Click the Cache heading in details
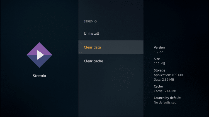The image size is (209, 117). pyautogui.click(x=158, y=86)
